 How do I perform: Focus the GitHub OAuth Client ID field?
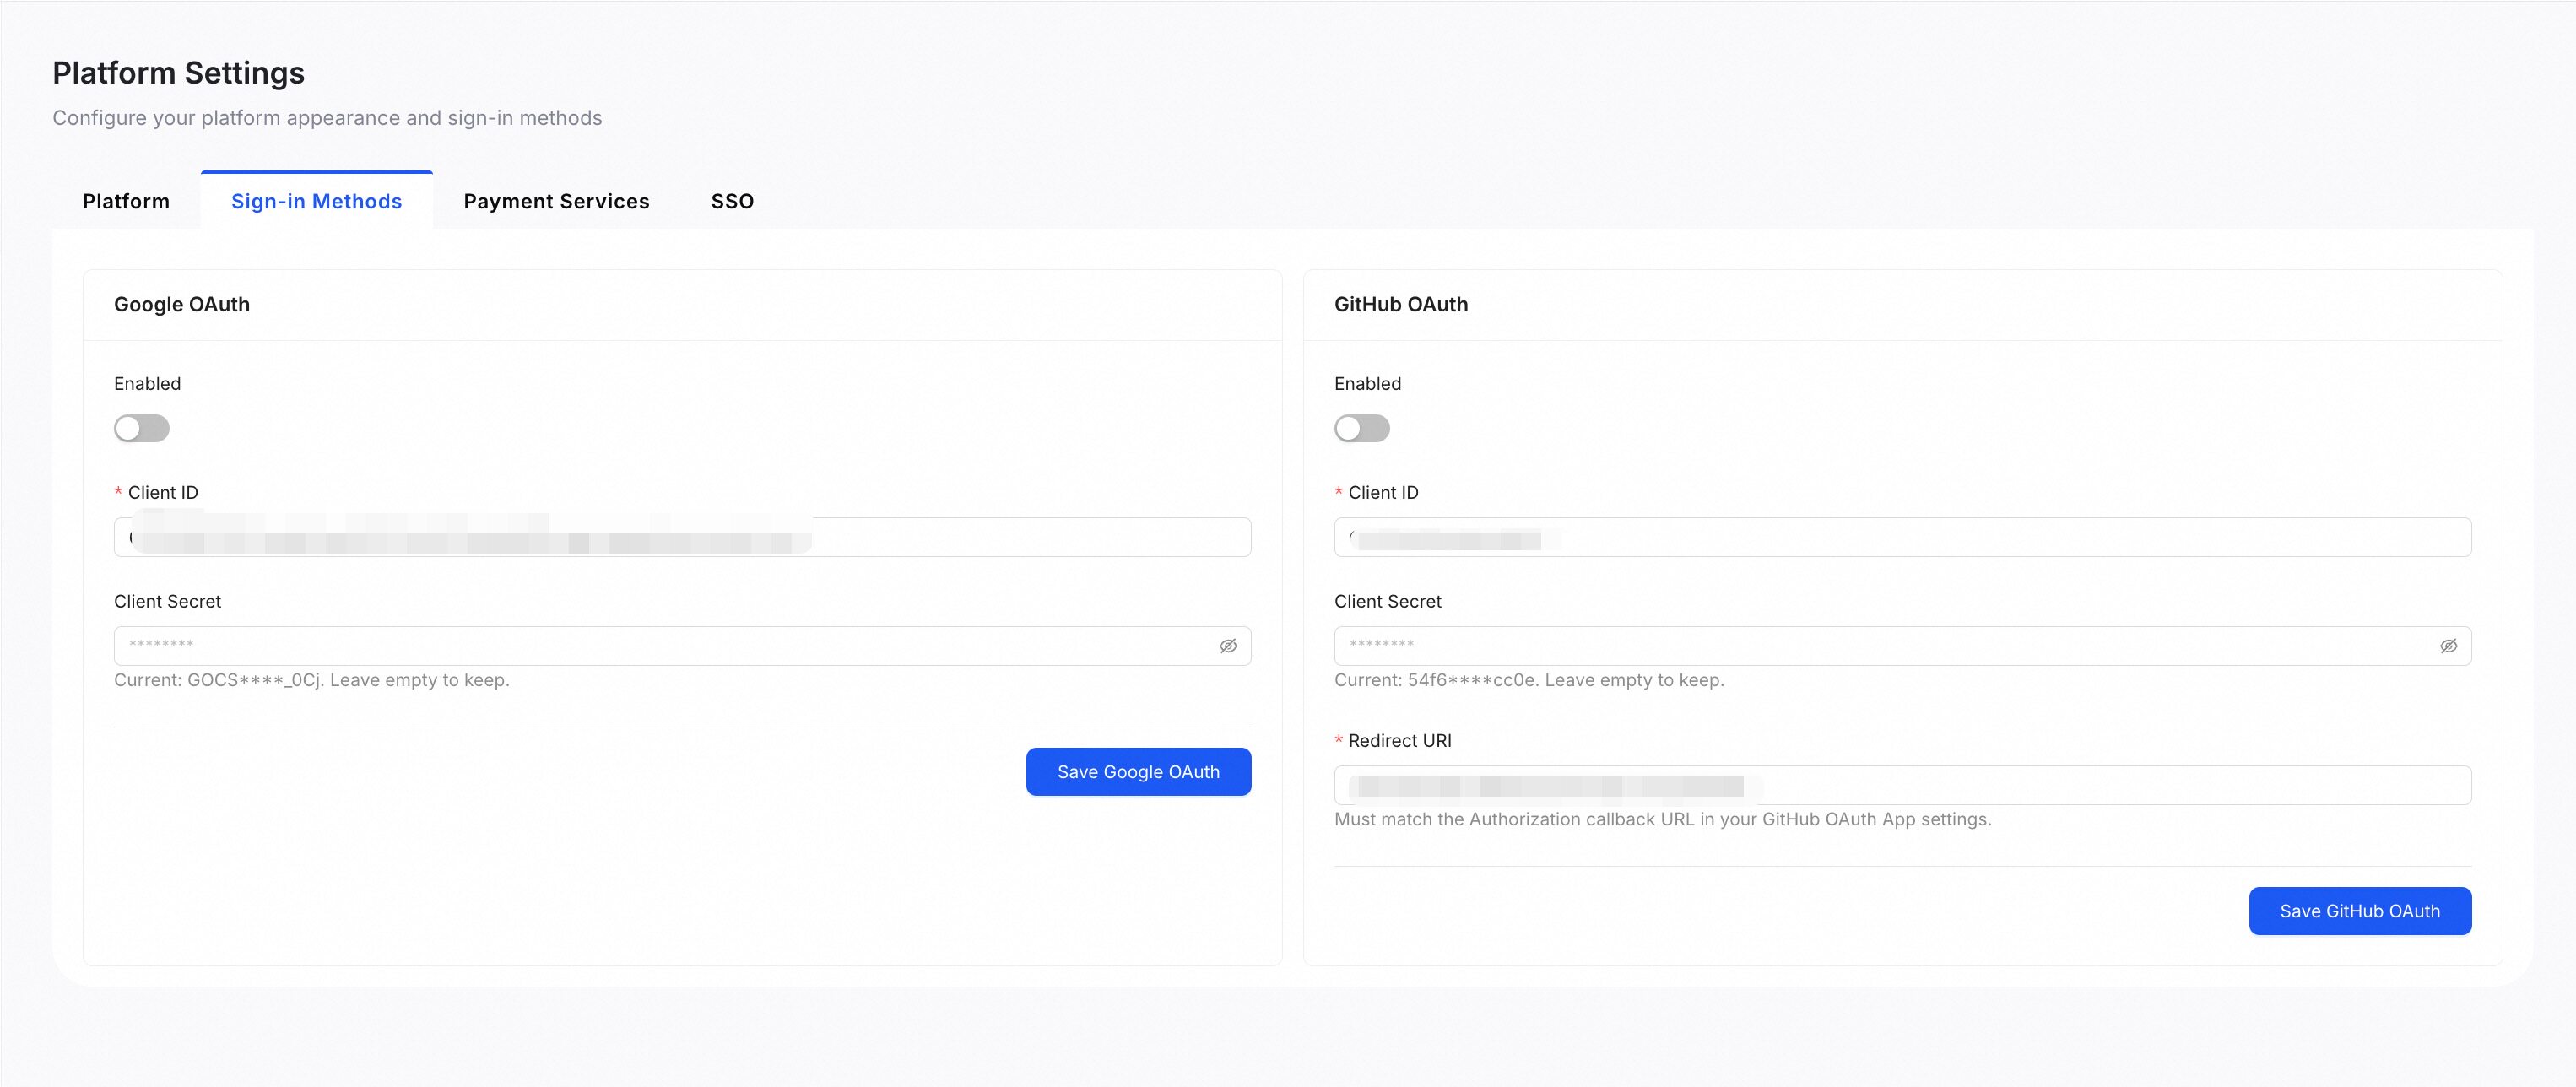pos(1903,537)
